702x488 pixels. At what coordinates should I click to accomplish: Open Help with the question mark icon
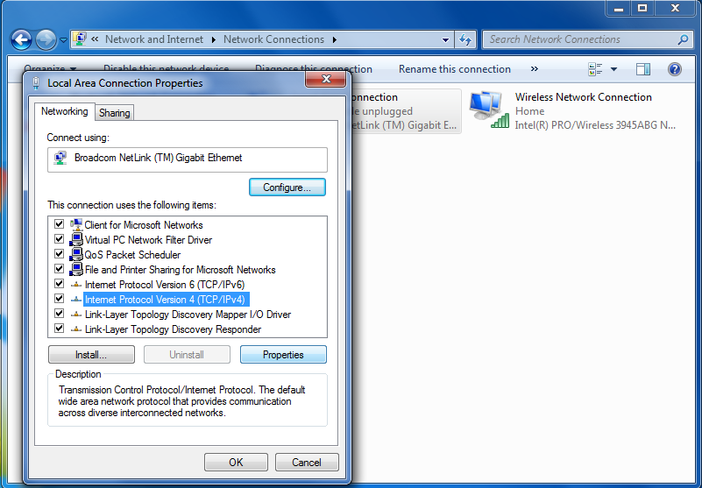(x=674, y=69)
